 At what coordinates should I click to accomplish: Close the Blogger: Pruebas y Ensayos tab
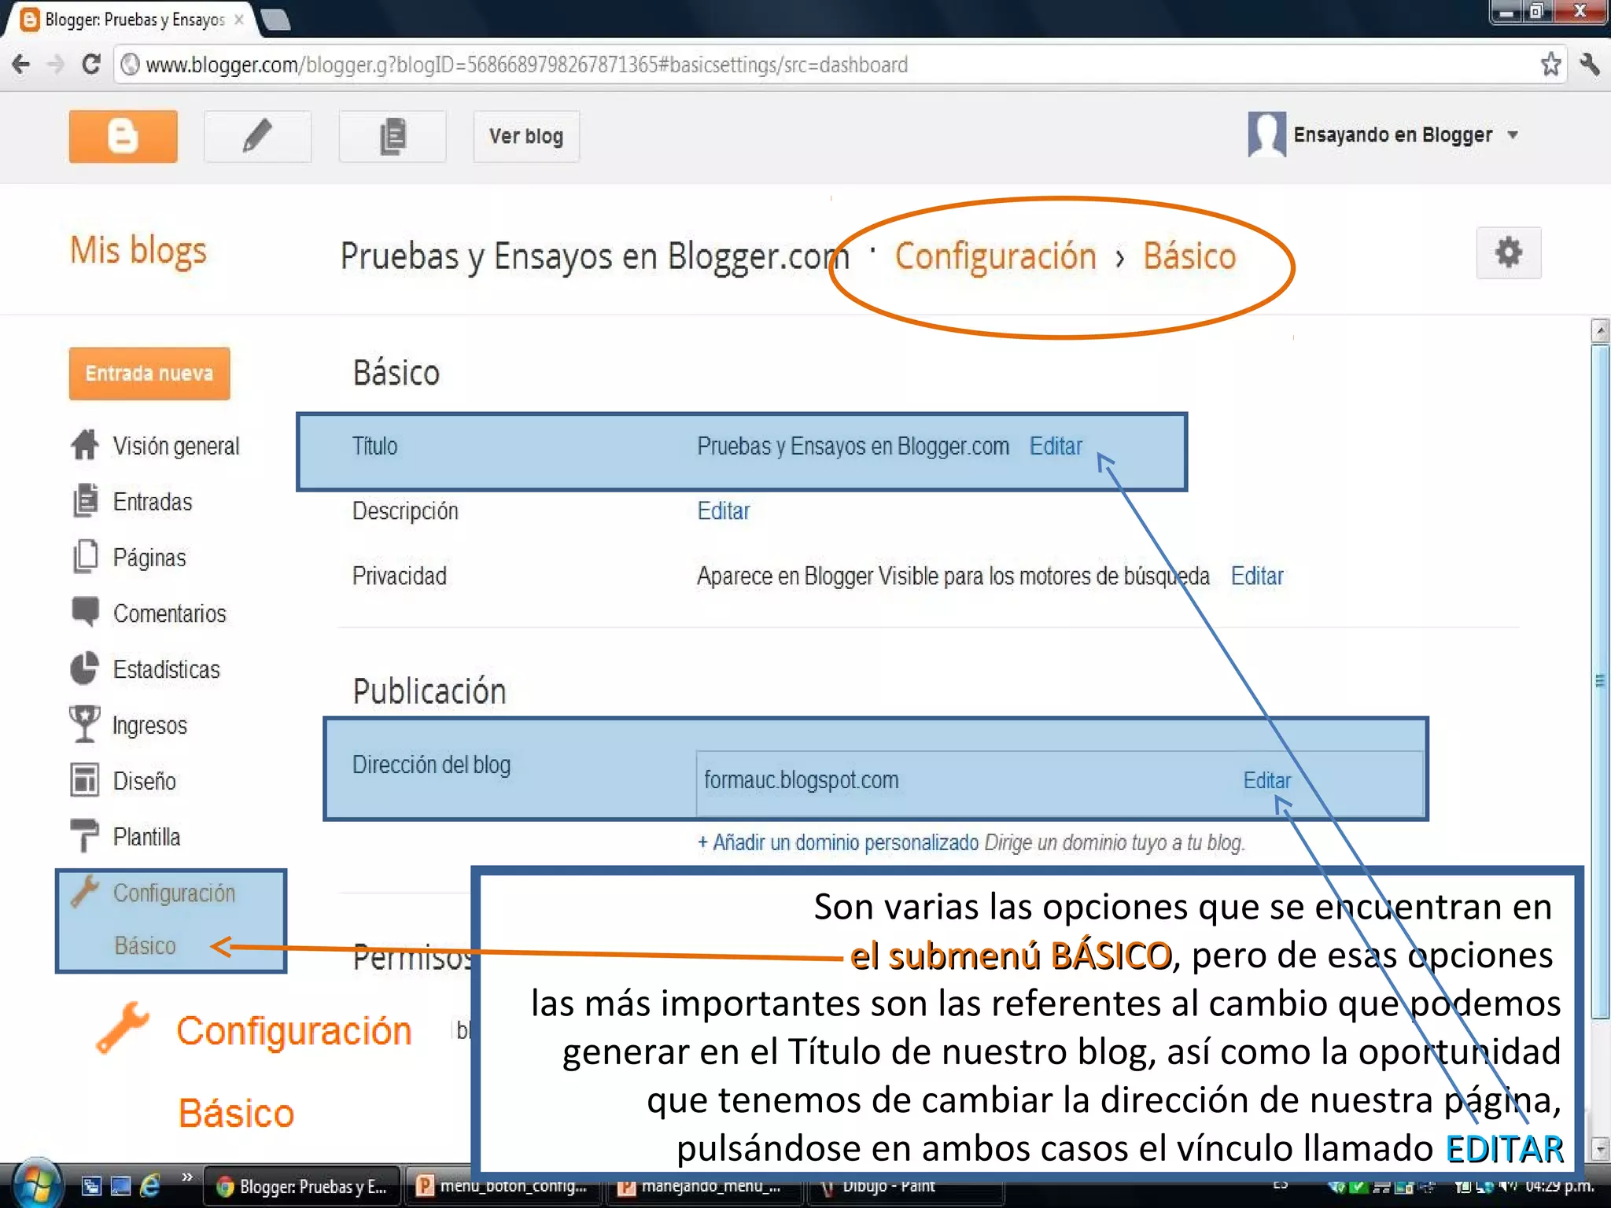(x=239, y=20)
